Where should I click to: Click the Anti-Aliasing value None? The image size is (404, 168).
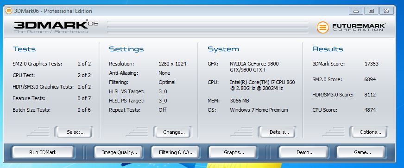tap(164, 73)
